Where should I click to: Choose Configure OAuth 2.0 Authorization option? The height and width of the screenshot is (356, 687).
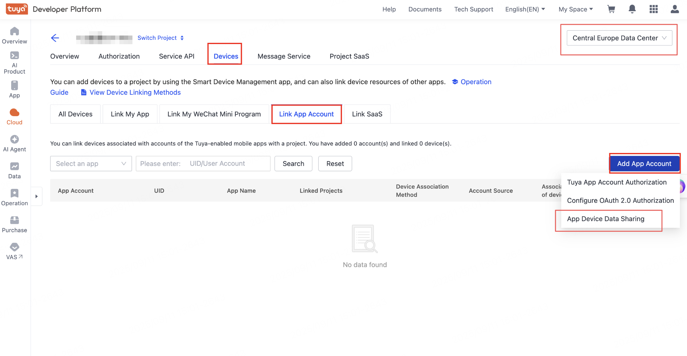point(620,200)
